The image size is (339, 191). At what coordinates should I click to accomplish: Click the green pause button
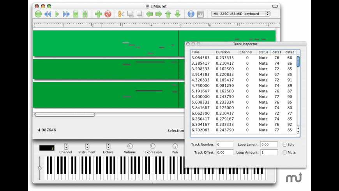[x=85, y=14]
